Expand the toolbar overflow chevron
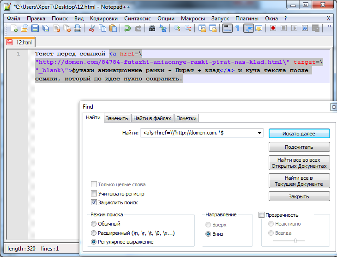337x257 pixels. [330, 27]
